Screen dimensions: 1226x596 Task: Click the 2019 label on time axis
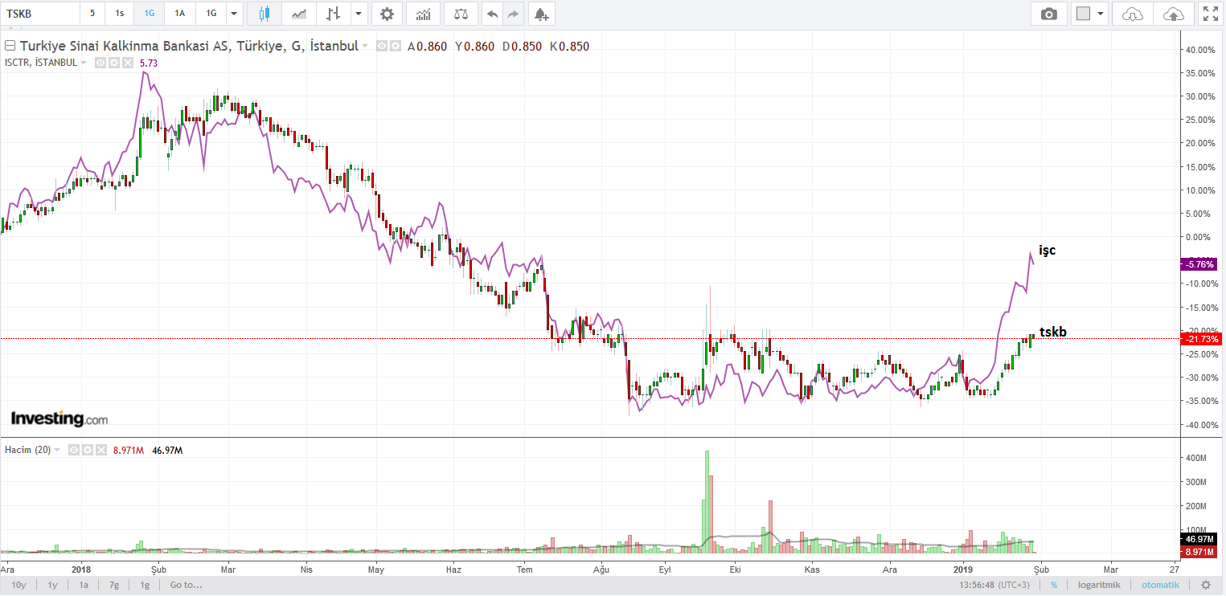click(964, 569)
